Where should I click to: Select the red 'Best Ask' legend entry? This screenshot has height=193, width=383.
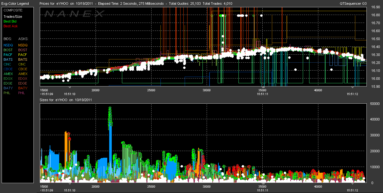pos(11,26)
